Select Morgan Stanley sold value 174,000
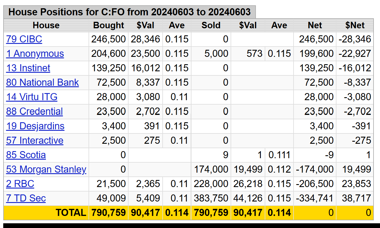380x228 pixels. pos(211,169)
